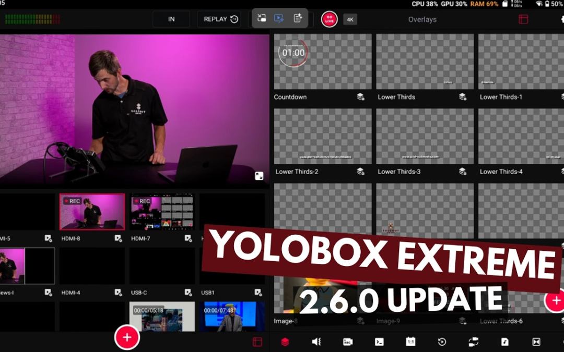The height and width of the screenshot is (352, 564).
Task: Open settings icon for USB-C source
Action: 188,293
